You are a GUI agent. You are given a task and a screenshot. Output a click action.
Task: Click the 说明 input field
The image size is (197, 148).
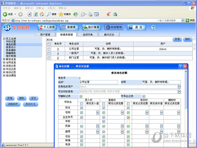[161, 82]
